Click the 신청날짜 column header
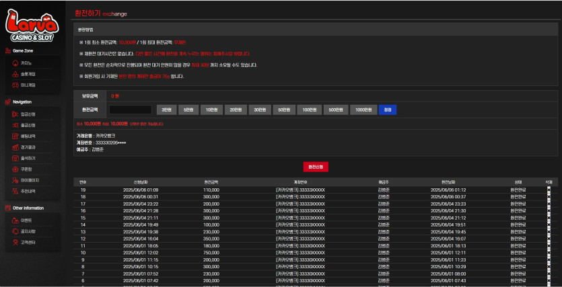The width and height of the screenshot is (562, 287). (141, 182)
